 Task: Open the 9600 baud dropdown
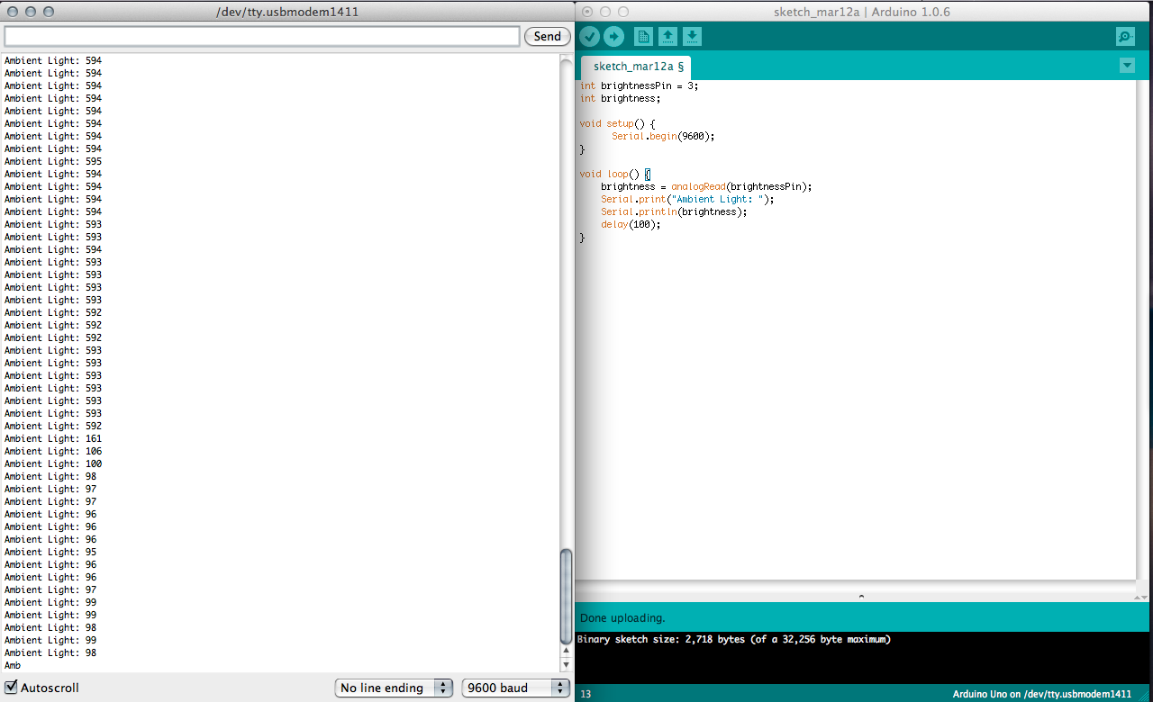(x=516, y=688)
